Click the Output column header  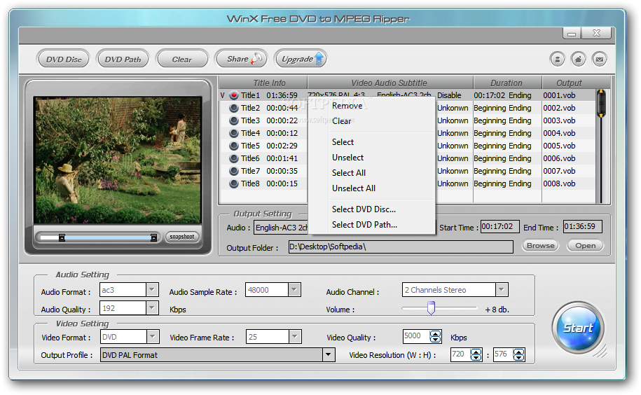coord(569,83)
